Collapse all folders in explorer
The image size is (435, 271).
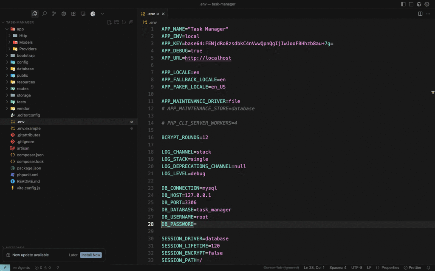tap(131, 22)
